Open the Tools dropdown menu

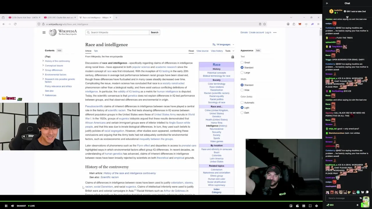tap(229, 51)
